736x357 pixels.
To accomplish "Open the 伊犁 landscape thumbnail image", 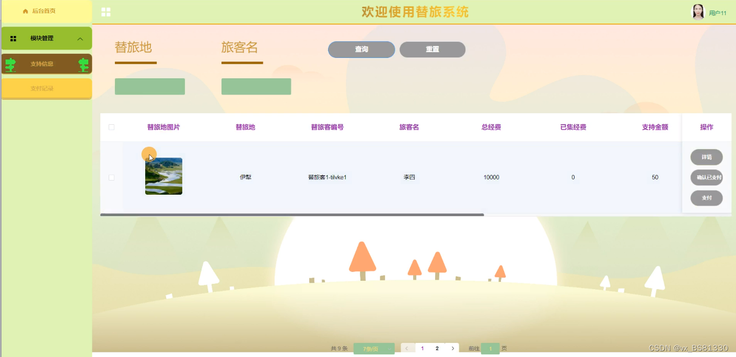I will (x=163, y=176).
